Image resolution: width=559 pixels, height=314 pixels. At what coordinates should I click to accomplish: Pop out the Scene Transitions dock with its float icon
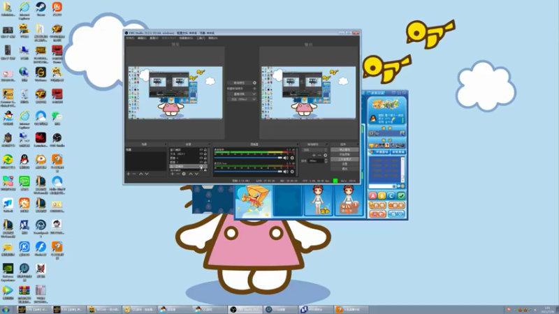coord(328,144)
